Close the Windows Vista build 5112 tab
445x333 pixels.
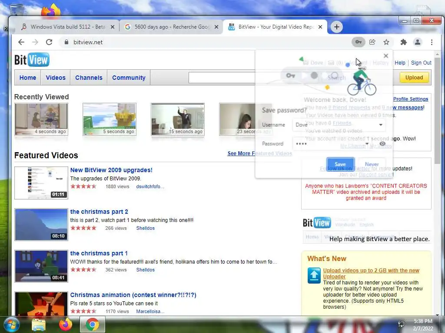tap(113, 27)
